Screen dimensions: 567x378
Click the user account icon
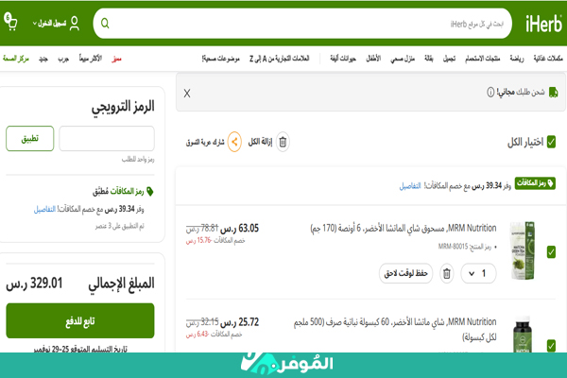pos(75,23)
